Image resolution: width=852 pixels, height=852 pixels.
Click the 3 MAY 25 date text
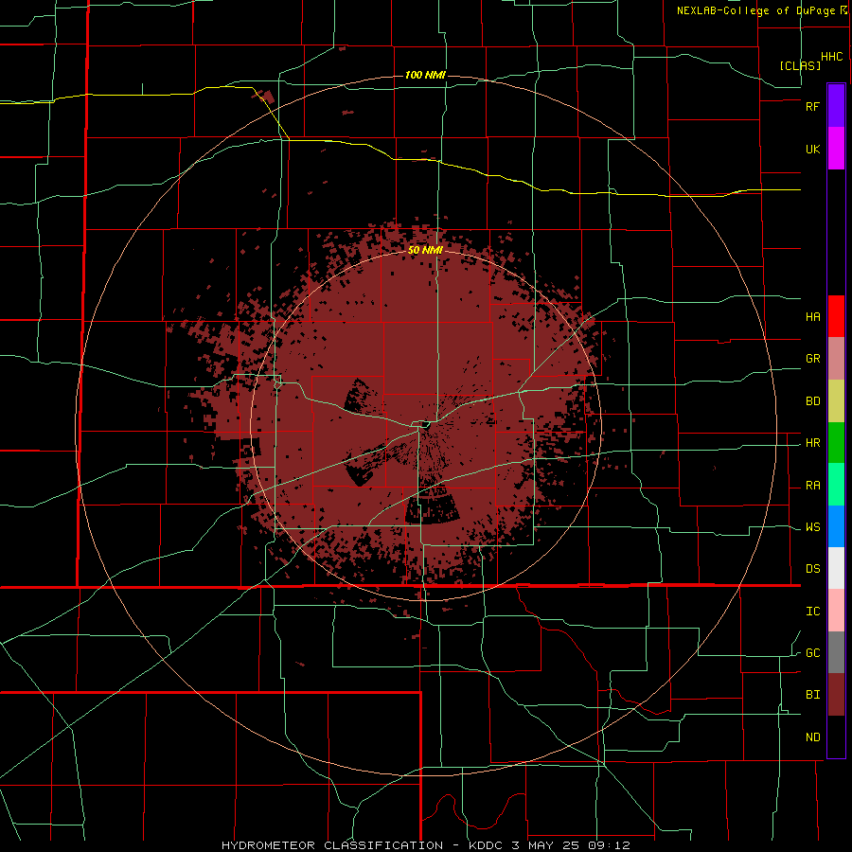pos(546,845)
